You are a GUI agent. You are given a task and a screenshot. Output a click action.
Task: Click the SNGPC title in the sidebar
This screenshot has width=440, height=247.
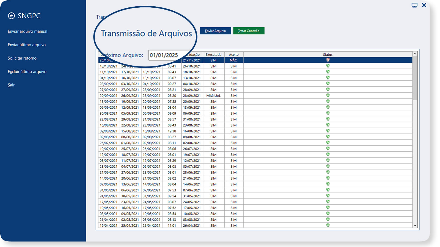pos(29,16)
